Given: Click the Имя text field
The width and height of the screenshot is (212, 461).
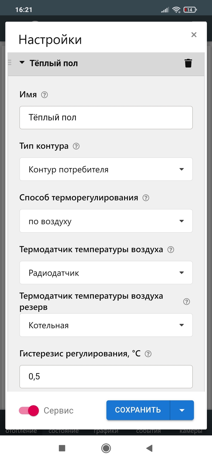Looking at the screenshot, I should coord(106,117).
